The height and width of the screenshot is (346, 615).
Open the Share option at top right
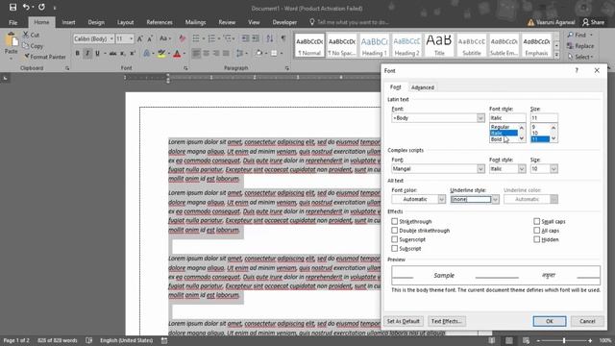tap(594, 22)
